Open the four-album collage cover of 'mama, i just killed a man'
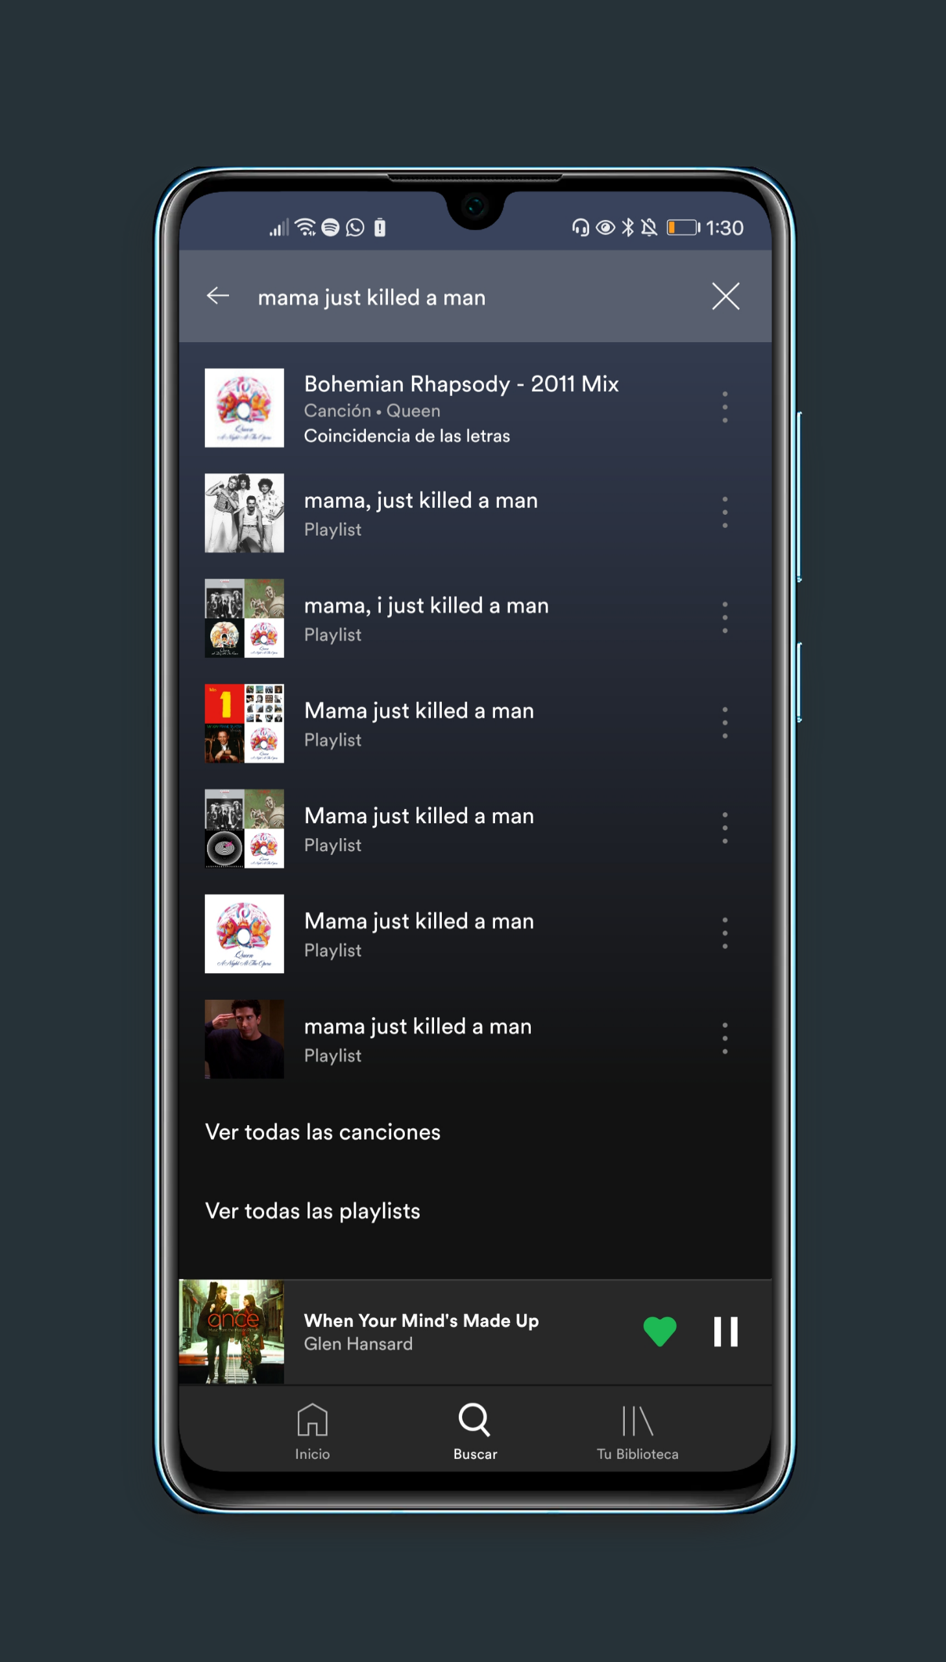This screenshot has width=946, height=1662. pyautogui.click(x=245, y=618)
